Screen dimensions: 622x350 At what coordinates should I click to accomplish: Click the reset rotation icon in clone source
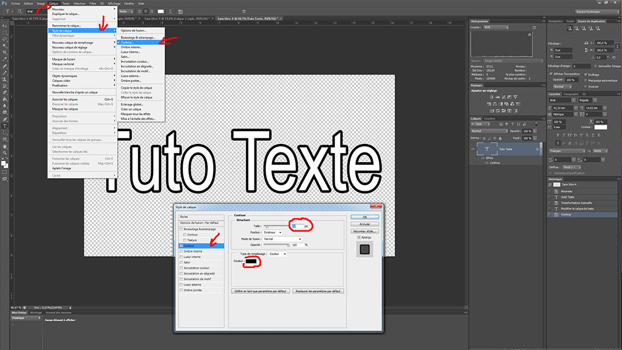613,58
